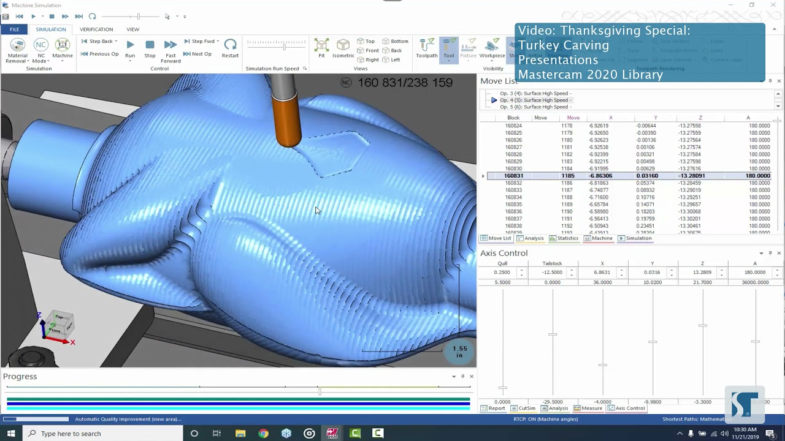
Task: Click the Next Op button
Action: 197,54
